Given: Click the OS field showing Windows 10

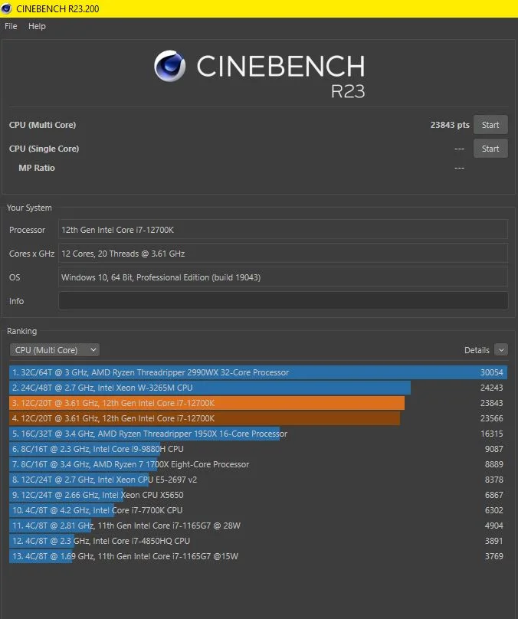Looking at the screenshot, I should click(x=283, y=277).
